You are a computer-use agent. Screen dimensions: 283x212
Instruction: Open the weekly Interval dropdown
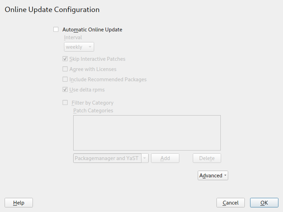(x=79, y=47)
